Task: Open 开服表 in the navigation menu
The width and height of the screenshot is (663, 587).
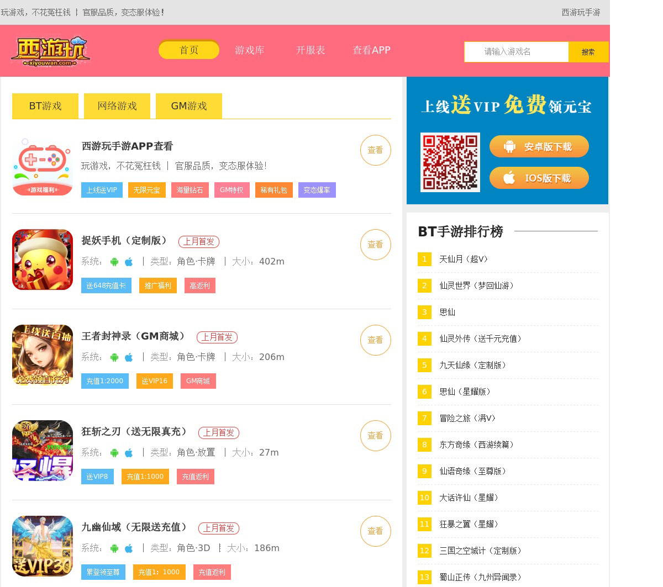Action: [x=311, y=50]
